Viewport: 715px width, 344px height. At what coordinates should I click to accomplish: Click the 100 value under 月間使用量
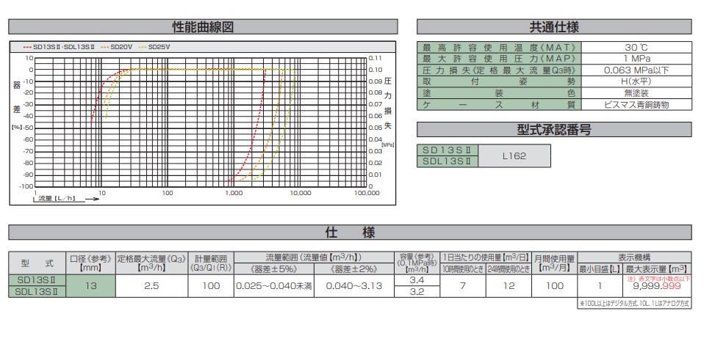[x=555, y=286]
